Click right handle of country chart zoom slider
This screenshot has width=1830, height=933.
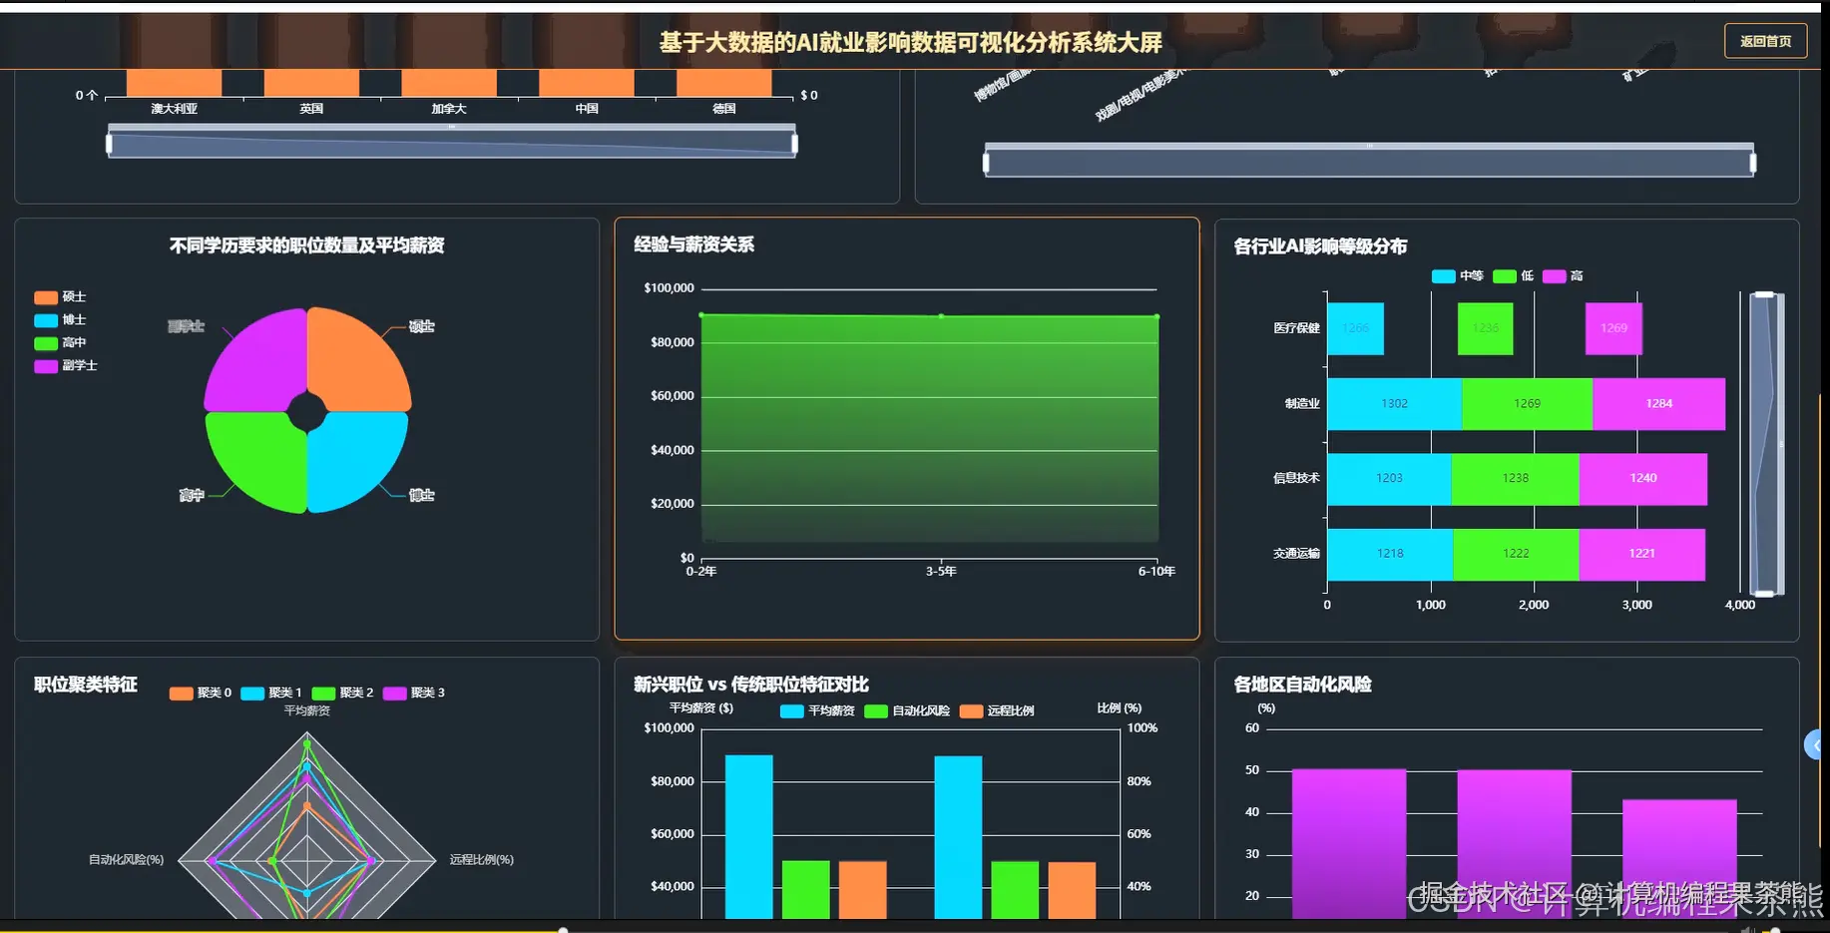click(x=795, y=144)
